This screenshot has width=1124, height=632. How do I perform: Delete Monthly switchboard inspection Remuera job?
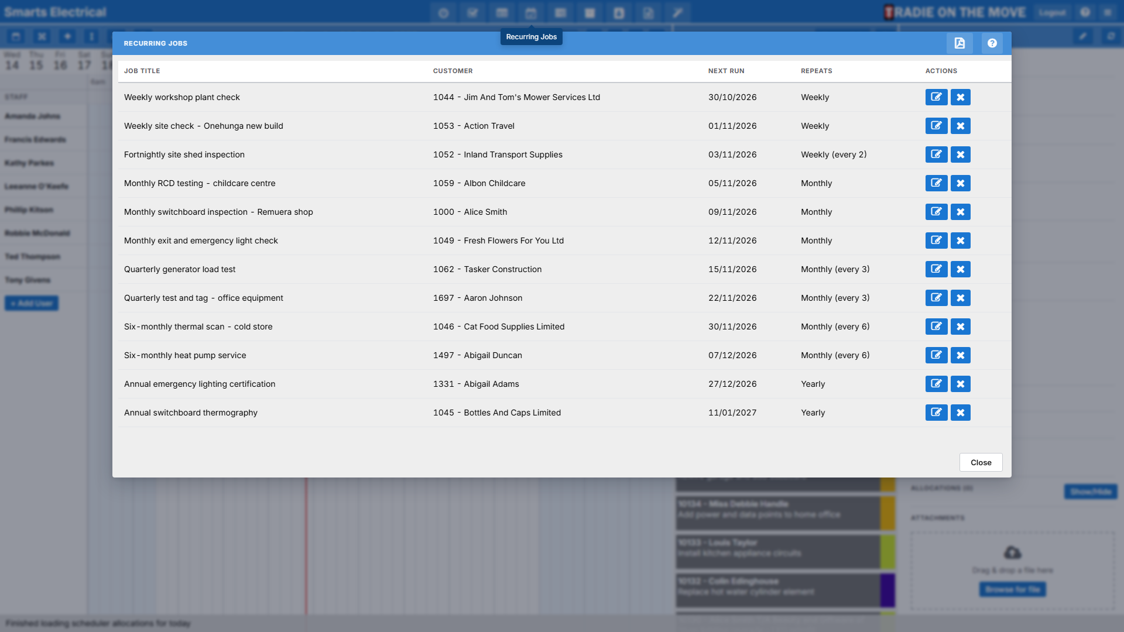click(961, 212)
